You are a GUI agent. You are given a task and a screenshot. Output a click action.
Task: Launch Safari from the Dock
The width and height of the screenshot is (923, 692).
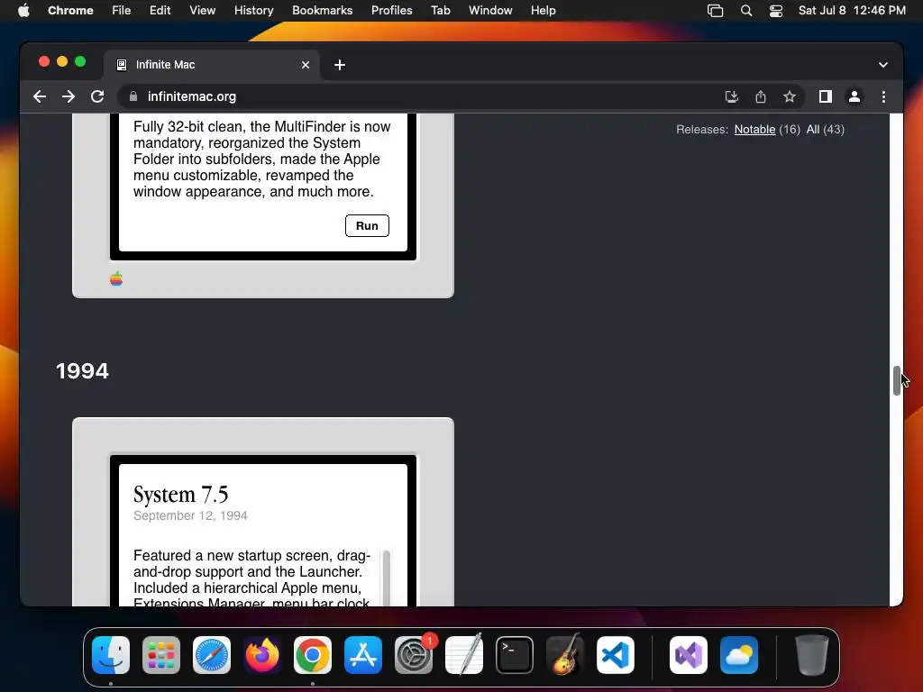coord(212,655)
